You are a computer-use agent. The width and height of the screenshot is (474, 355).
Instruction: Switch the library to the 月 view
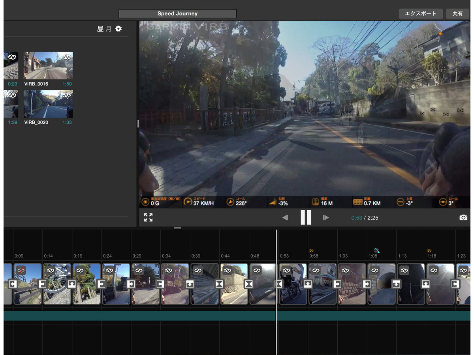(109, 29)
